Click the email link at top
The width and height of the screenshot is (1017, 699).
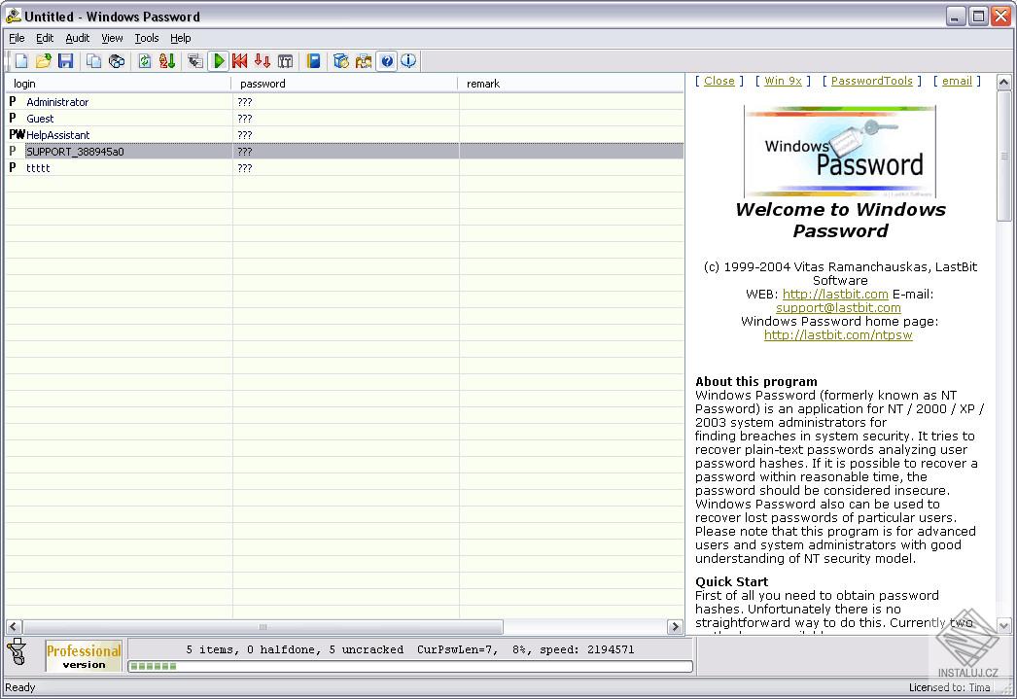tap(957, 81)
